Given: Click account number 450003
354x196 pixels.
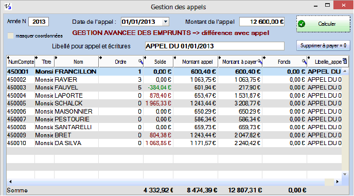Looking at the screenshot, I should [16, 87].
